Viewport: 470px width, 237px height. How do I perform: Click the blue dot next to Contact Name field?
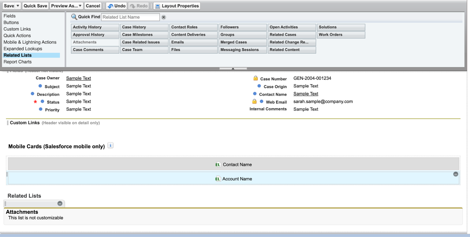click(255, 94)
